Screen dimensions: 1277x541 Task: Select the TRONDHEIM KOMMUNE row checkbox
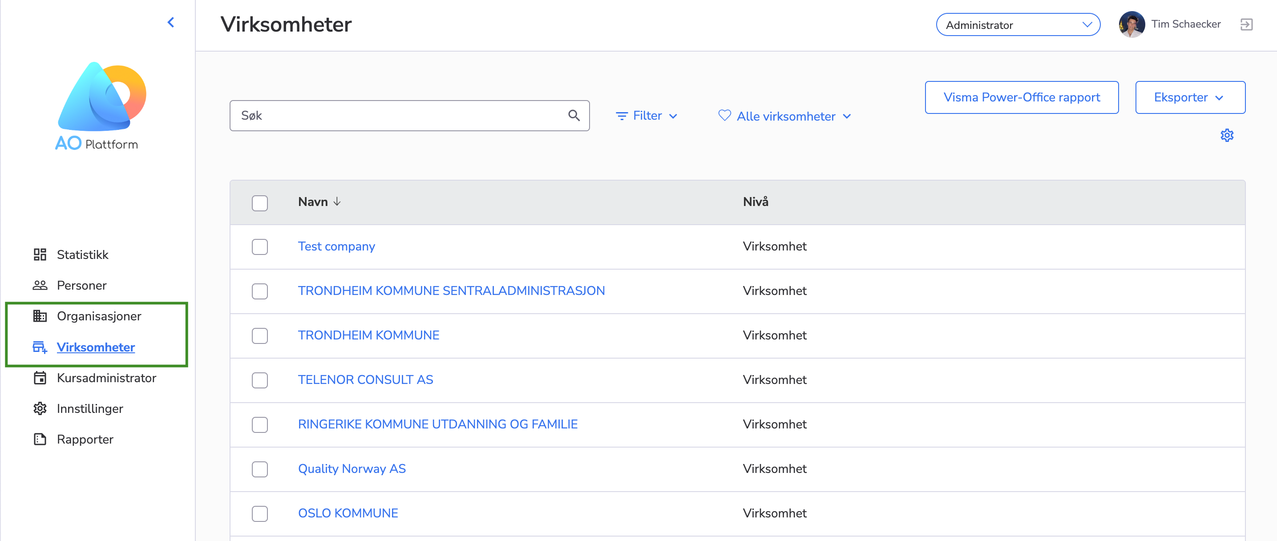(x=260, y=336)
